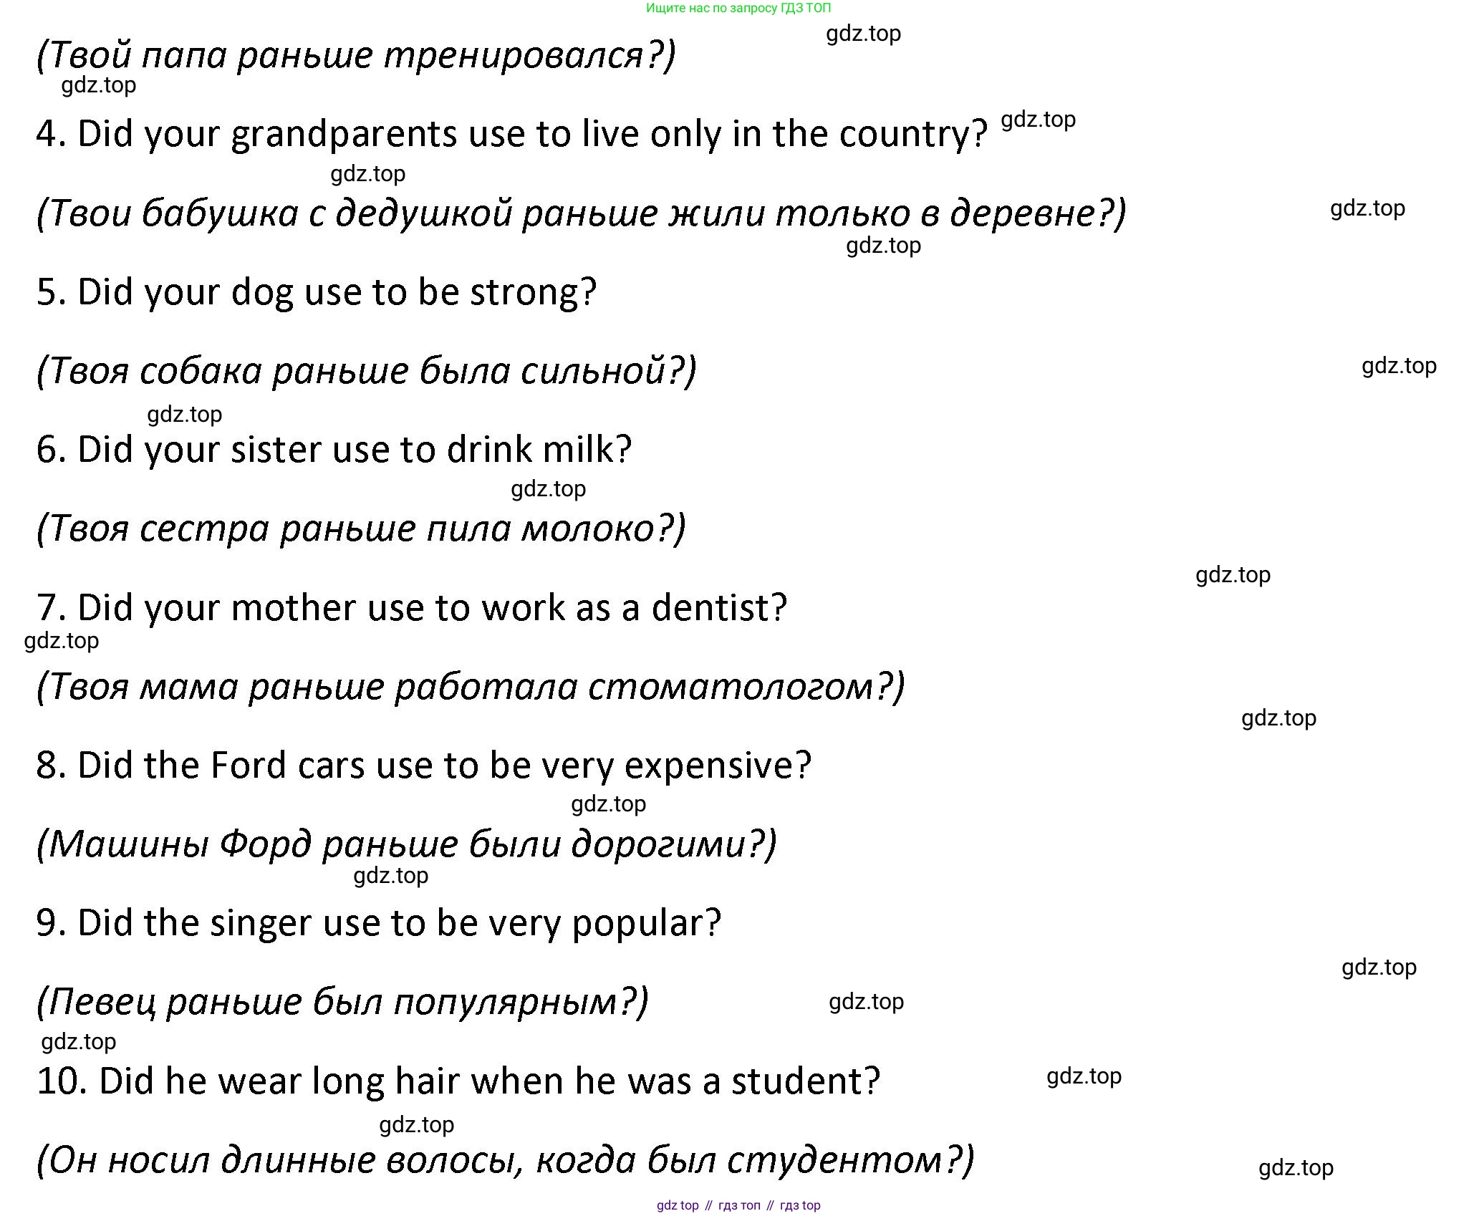Screen dimensions: 1479x1216
Task: Select the translation 'Машины Форд раньше были дорогими?'
Action: pos(406,844)
